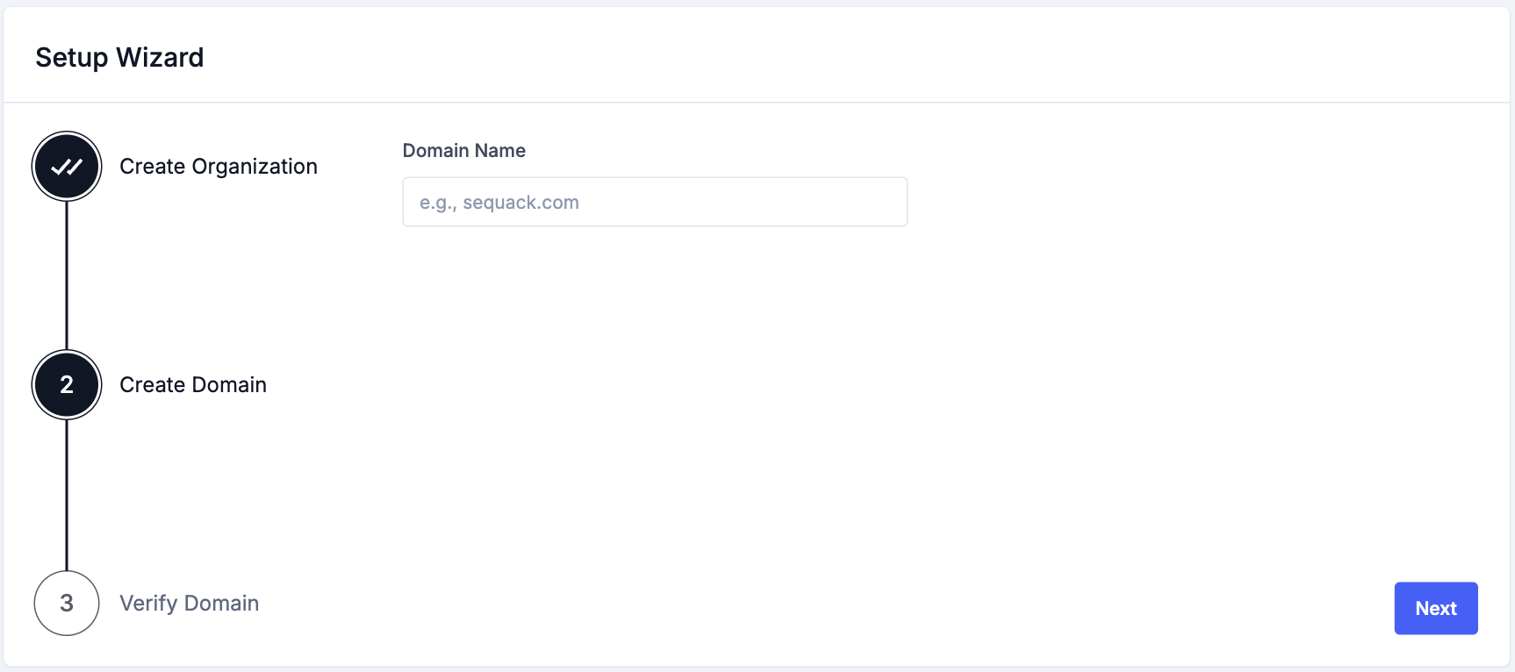1515x672 pixels.
Task: Select the numbered badge showing 2
Action: (66, 384)
